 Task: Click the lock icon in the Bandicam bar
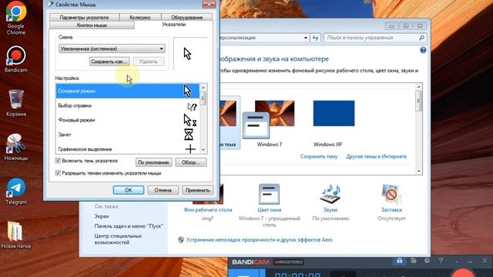tap(399, 261)
